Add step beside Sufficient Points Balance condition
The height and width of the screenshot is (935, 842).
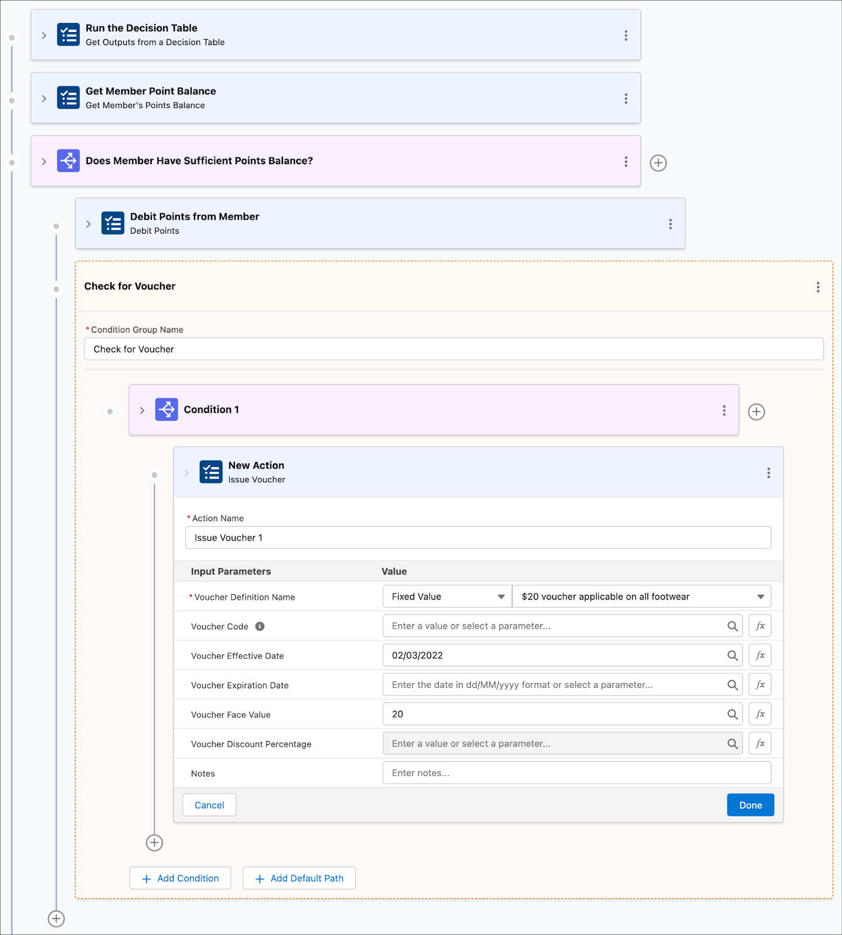coord(659,163)
